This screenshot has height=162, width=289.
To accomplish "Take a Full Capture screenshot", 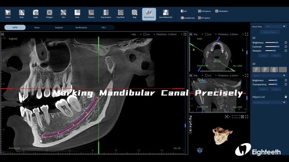I will coord(204,11).
